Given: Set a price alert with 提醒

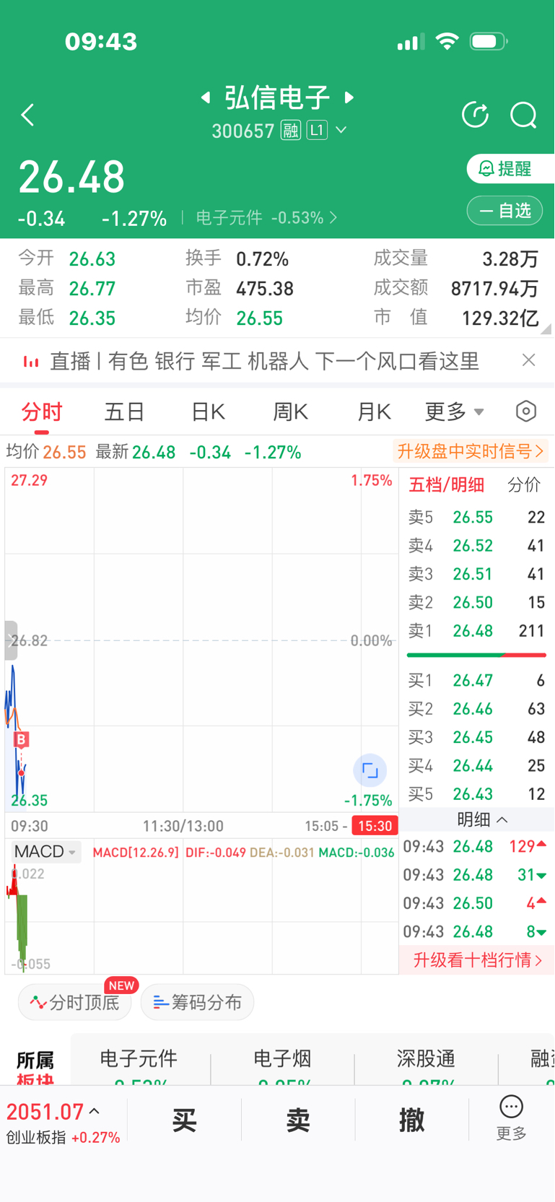Looking at the screenshot, I should click(x=509, y=169).
